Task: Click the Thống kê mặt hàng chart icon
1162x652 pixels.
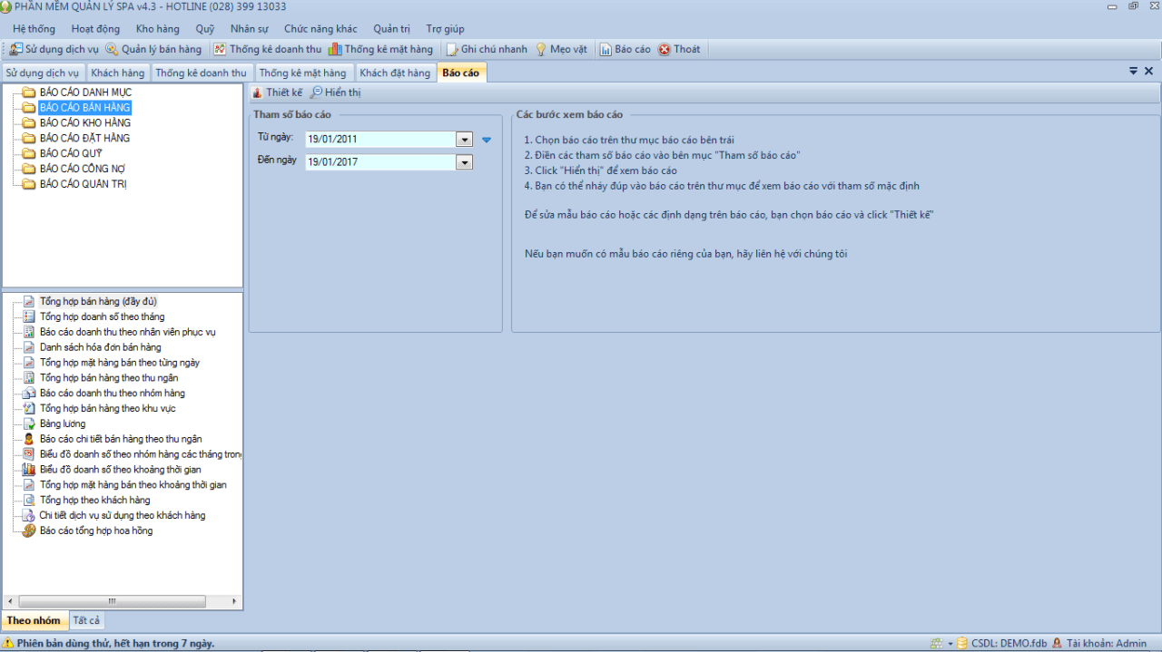Action: [x=335, y=49]
